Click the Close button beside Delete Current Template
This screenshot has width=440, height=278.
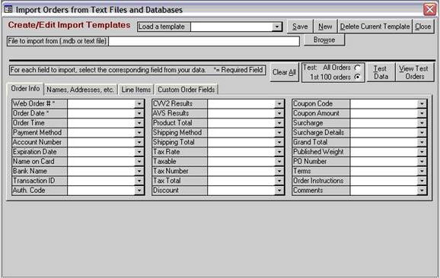coord(423,27)
